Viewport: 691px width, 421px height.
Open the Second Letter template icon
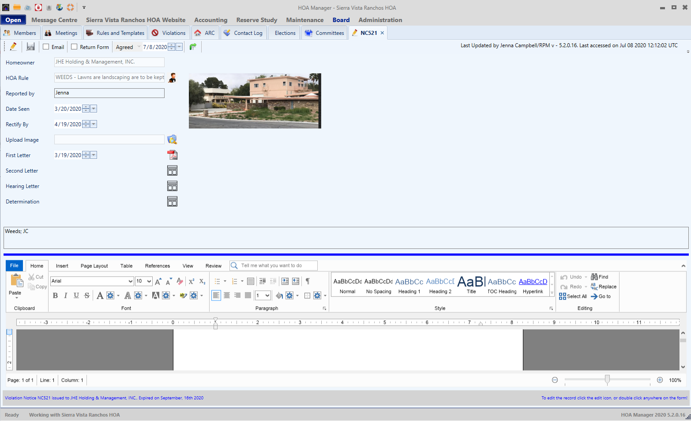(172, 171)
